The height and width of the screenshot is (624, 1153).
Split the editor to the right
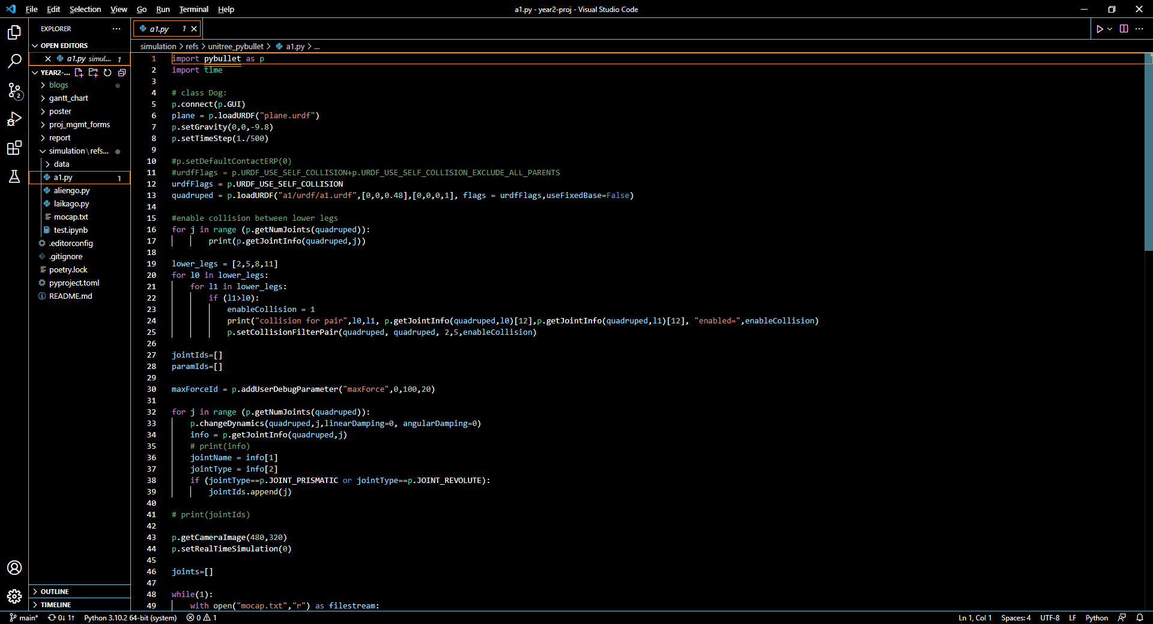[x=1124, y=29]
